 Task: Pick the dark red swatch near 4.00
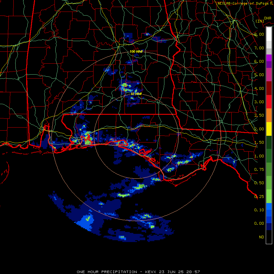click(269, 88)
